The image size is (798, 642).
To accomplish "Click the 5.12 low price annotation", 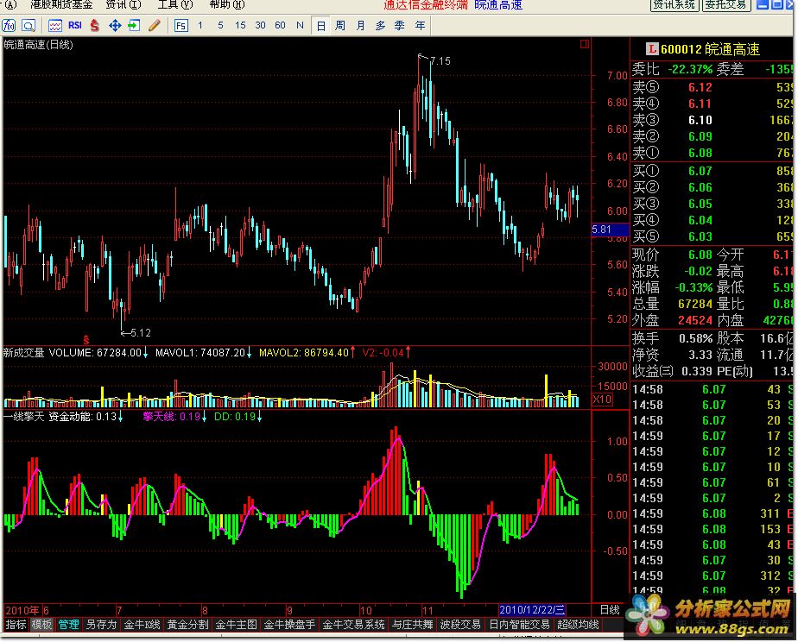I will 141,333.
